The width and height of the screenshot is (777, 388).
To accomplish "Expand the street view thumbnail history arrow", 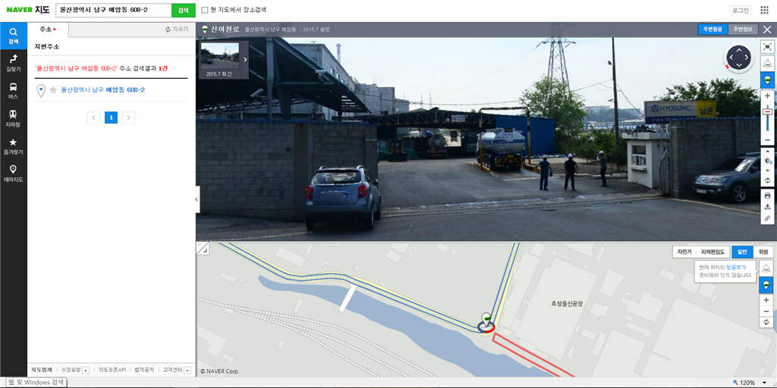I will tap(245, 59).
